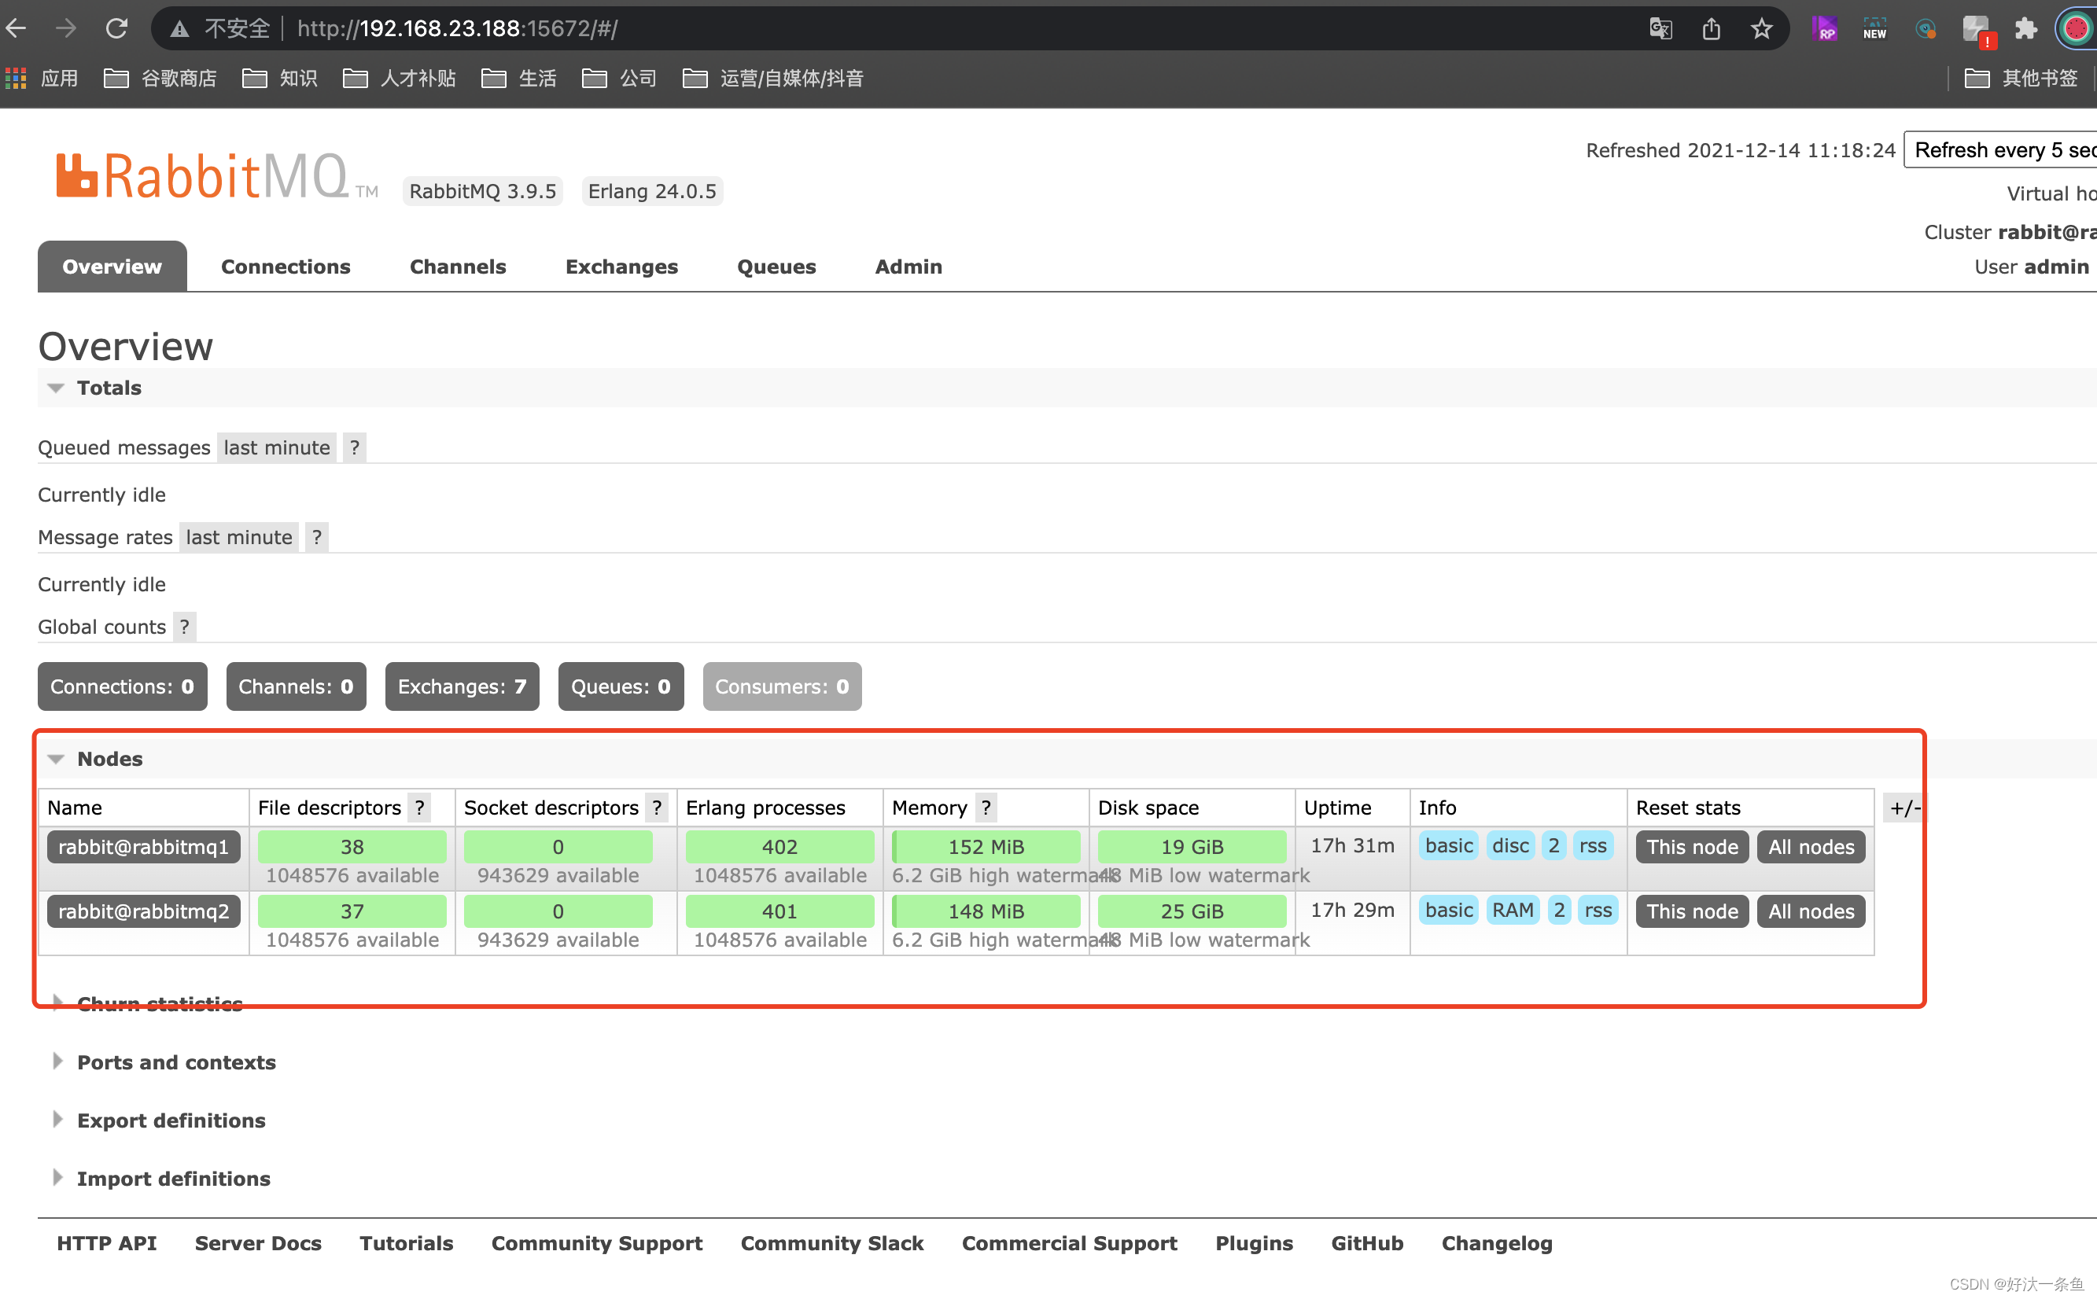Click the Exchanges: 7 count button
Viewport: 2097px width, 1299px height.
pyautogui.click(x=462, y=686)
